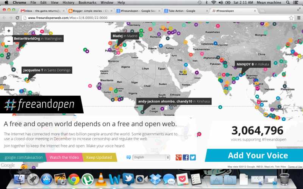This screenshot has width=303, height=189.
Task: Open the language dropdown showing English
Action: pos(151,157)
